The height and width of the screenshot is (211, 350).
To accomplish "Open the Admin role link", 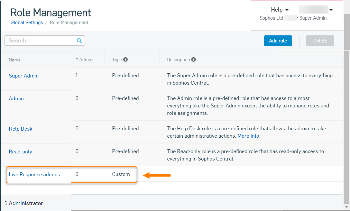I will pos(16,99).
